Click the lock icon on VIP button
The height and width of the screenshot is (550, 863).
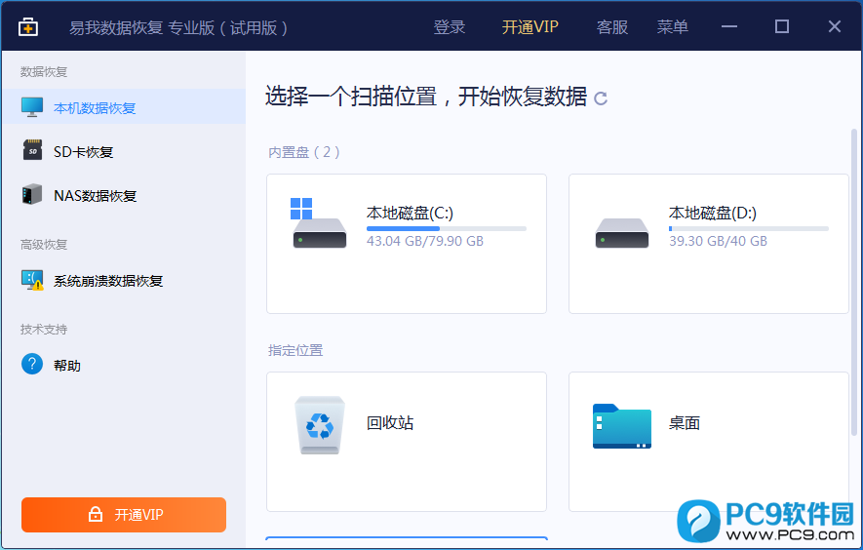pos(96,514)
